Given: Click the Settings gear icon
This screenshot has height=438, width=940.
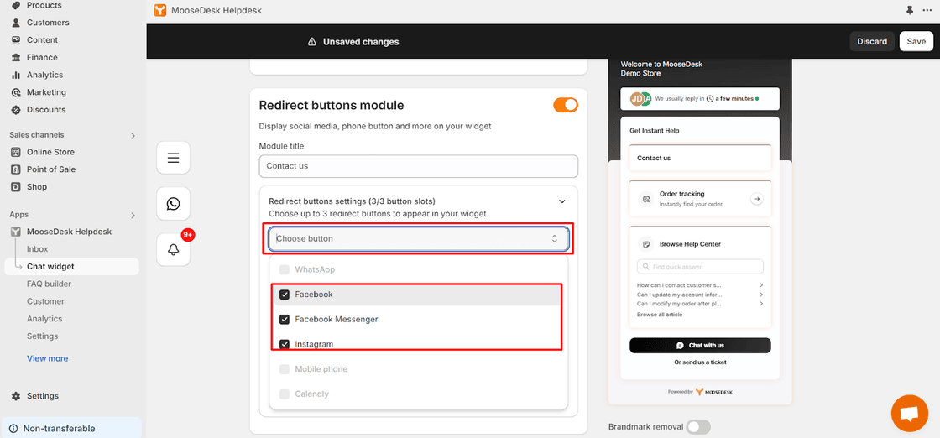Looking at the screenshot, I should pyautogui.click(x=16, y=396).
